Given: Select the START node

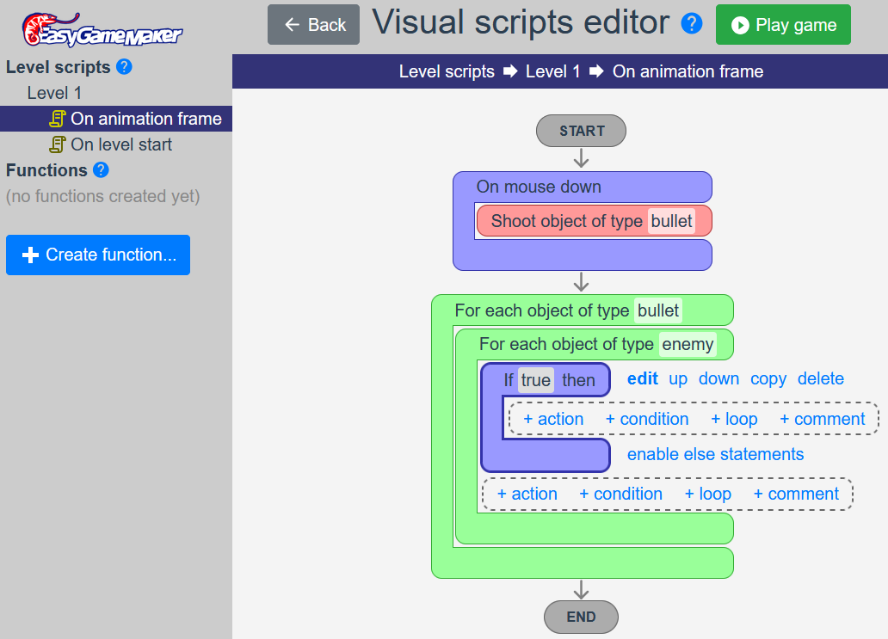Looking at the screenshot, I should [x=581, y=131].
